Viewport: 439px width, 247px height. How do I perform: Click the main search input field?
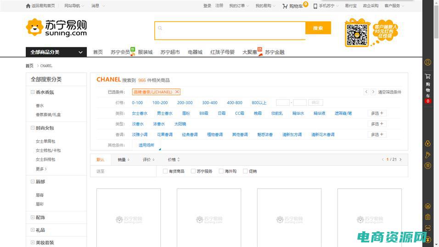(x=230, y=30)
